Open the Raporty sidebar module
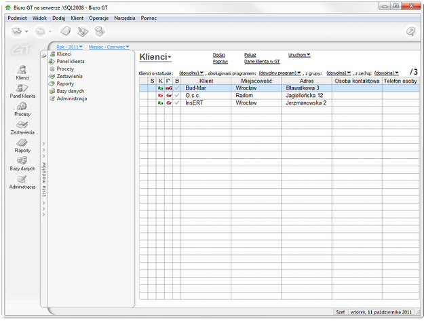The width and height of the screenshot is (424, 321). [x=22, y=143]
